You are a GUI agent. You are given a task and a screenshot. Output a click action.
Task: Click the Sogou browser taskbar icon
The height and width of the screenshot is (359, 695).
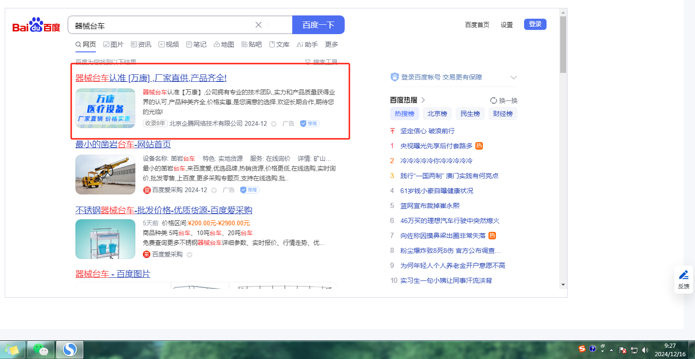coord(70,350)
